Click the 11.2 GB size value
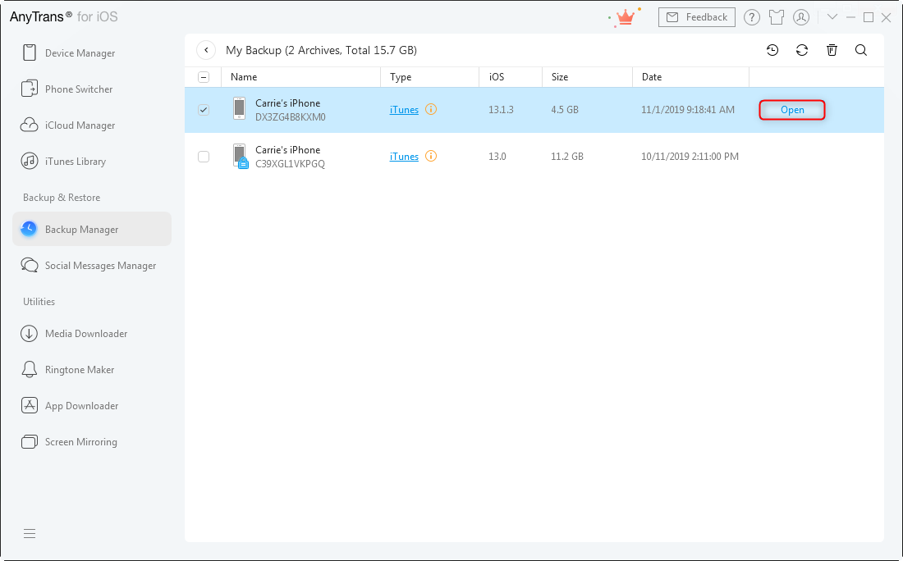This screenshot has width=903, height=561. [x=567, y=157]
